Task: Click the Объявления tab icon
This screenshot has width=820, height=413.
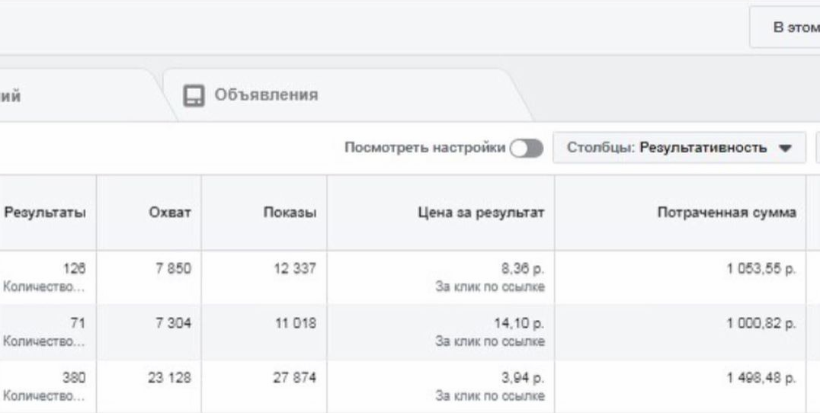Action: click(194, 96)
